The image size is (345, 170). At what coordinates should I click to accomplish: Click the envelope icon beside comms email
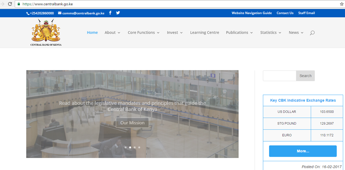60,13
